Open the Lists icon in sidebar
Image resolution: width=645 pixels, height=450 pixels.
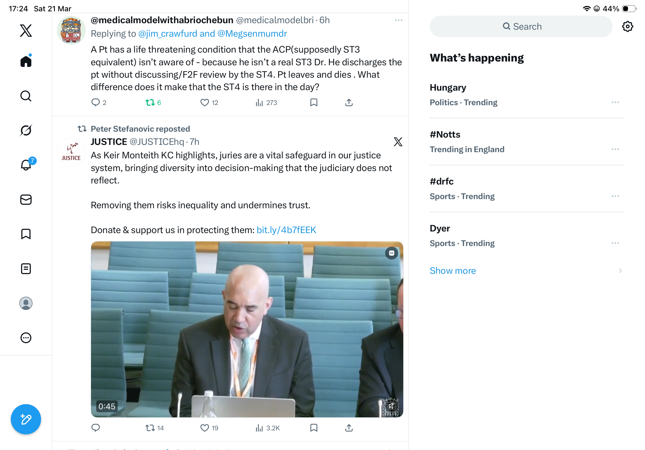pyautogui.click(x=26, y=268)
